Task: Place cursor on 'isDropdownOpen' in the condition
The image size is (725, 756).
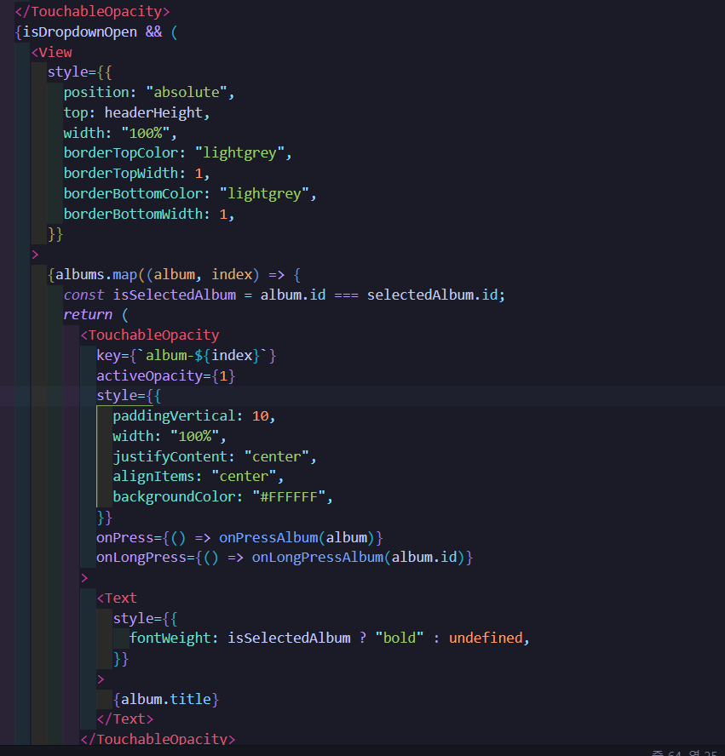Action: (80, 31)
